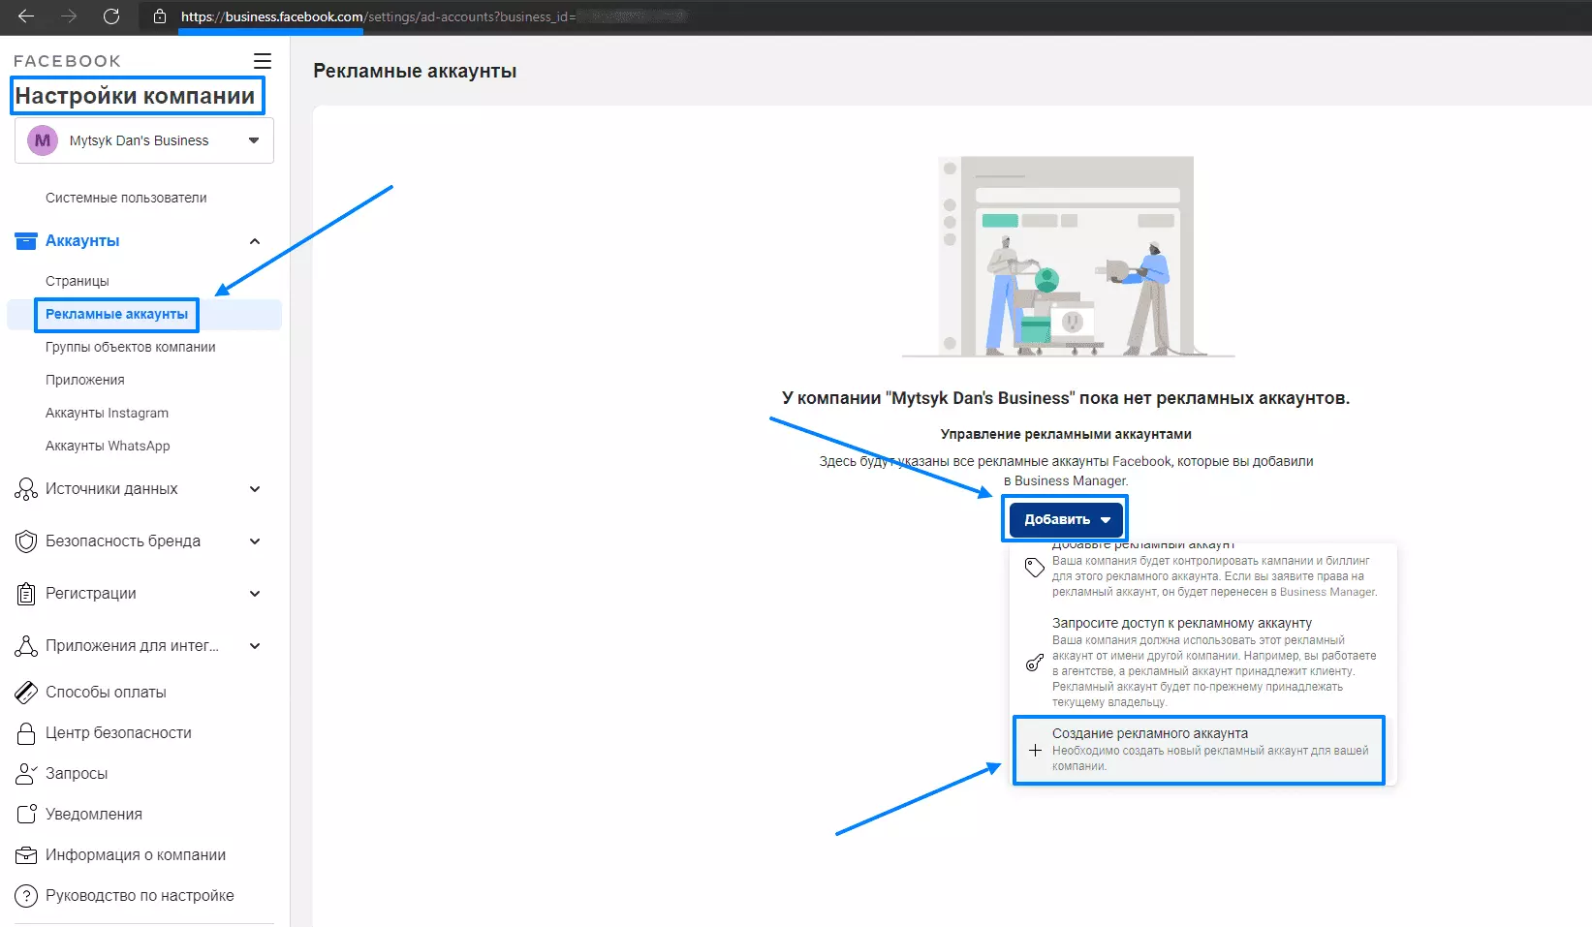
Task: Reload the page with refresh icon
Action: (111, 16)
